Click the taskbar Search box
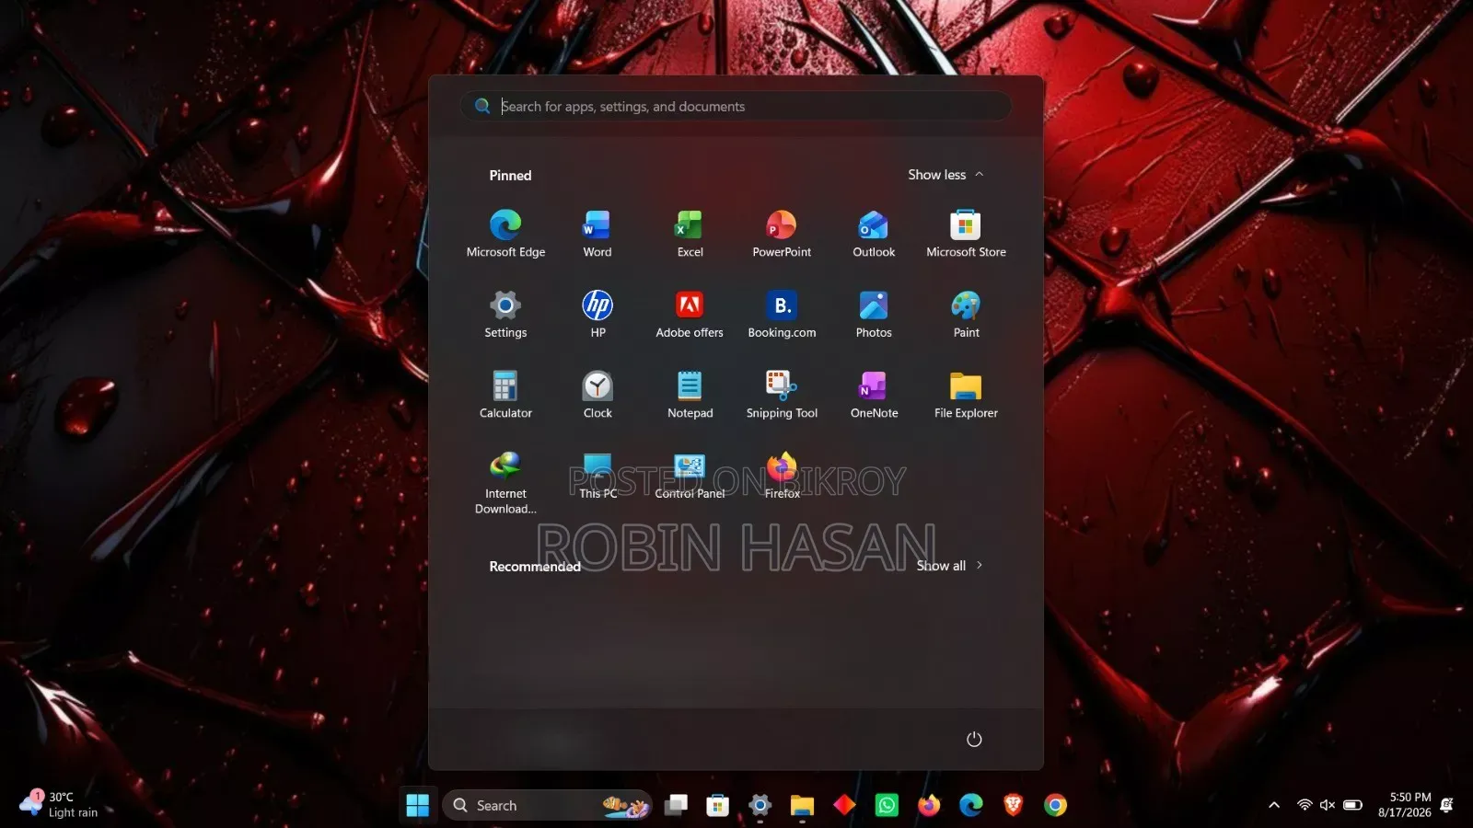1473x828 pixels. [548, 806]
